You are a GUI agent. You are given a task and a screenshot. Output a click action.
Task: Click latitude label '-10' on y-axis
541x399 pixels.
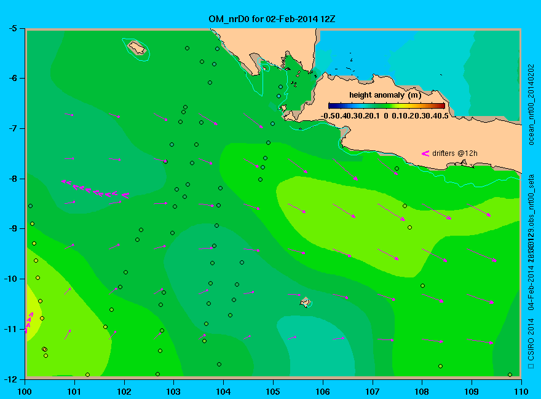[x=10, y=279]
